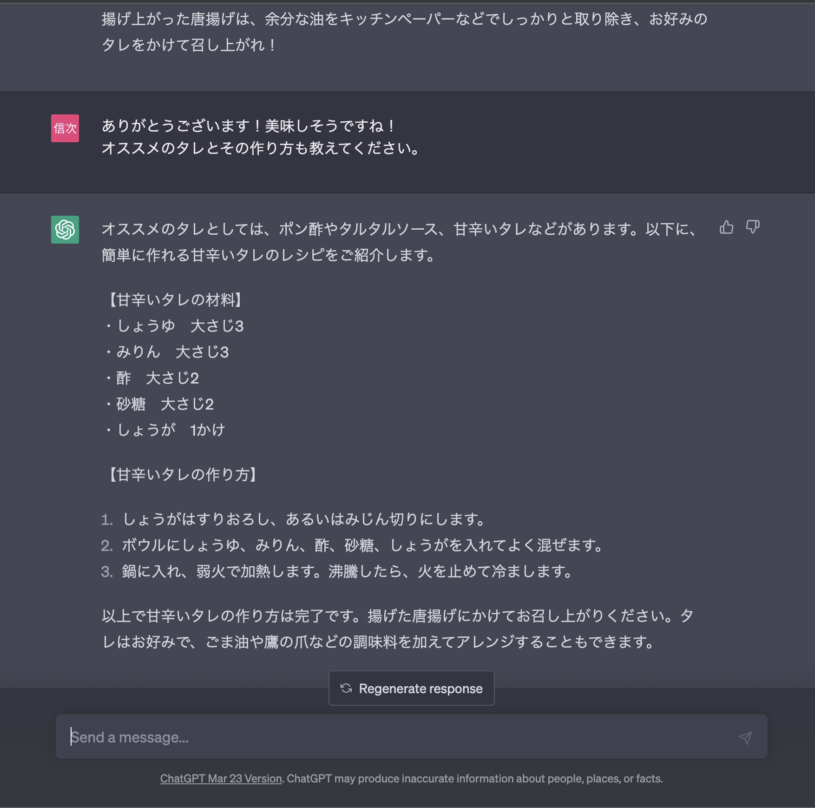This screenshot has height=808, width=815.
Task: Click the closing paragraph starting 以上で甘辛いタレ
Action: coord(397,629)
